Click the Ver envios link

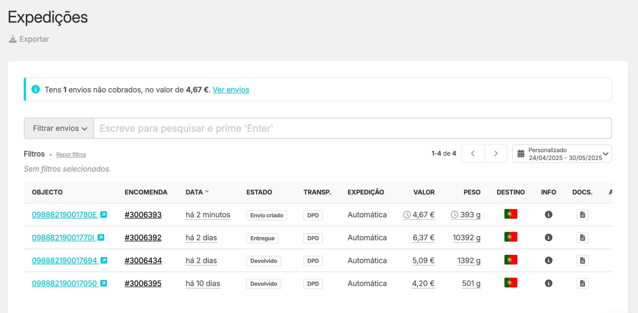click(231, 90)
